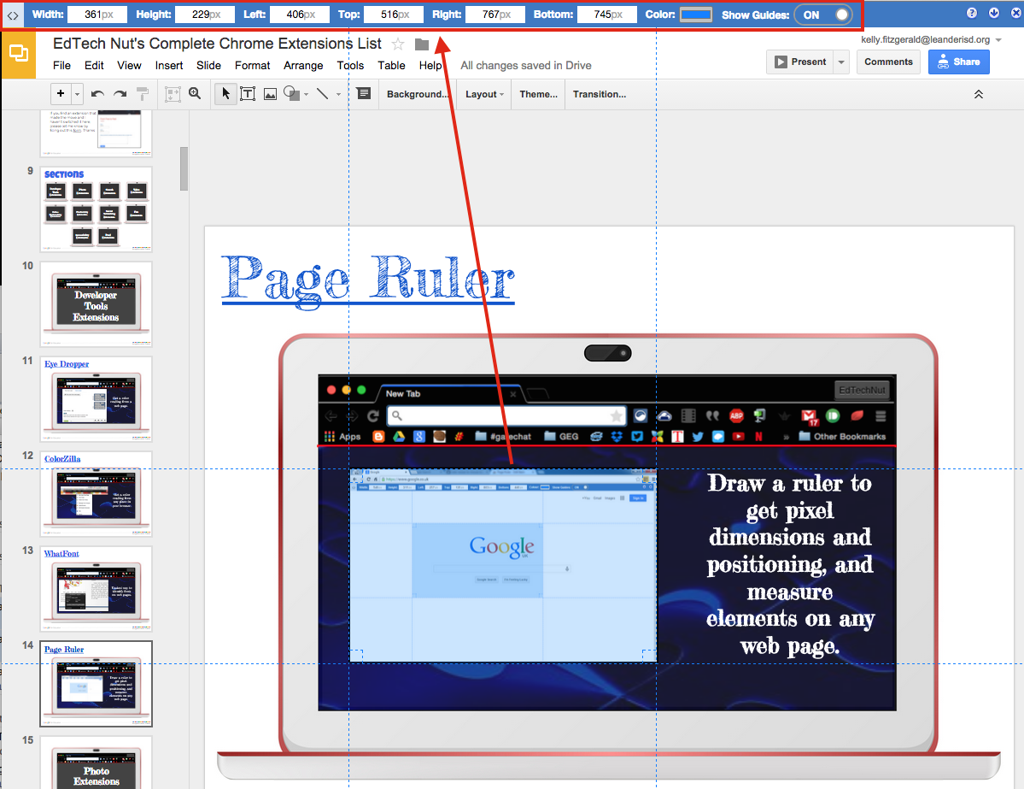Viewport: 1024px width, 789px height.
Task: Star the presentation title
Action: point(398,44)
